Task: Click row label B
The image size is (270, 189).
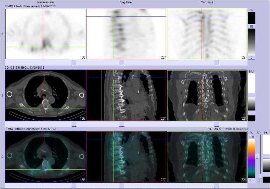Action: tap(2, 95)
